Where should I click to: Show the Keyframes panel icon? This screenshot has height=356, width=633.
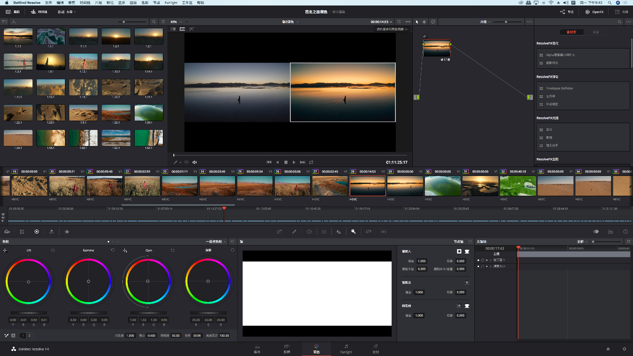point(596,232)
